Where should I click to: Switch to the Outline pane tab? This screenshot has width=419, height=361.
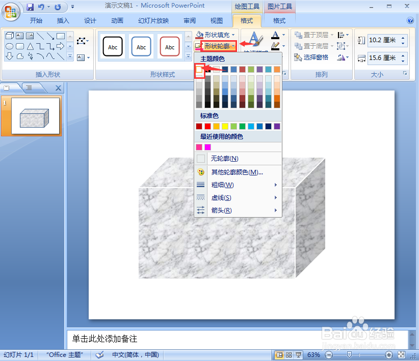pos(30,88)
